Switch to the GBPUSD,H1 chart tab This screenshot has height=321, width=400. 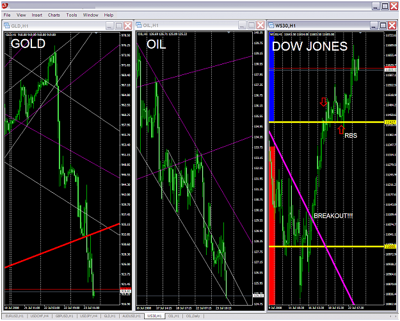point(64,316)
